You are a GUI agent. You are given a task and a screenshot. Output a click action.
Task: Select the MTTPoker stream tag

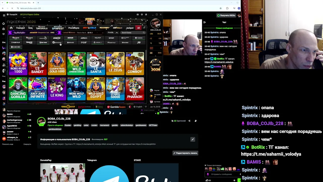click(153, 125)
